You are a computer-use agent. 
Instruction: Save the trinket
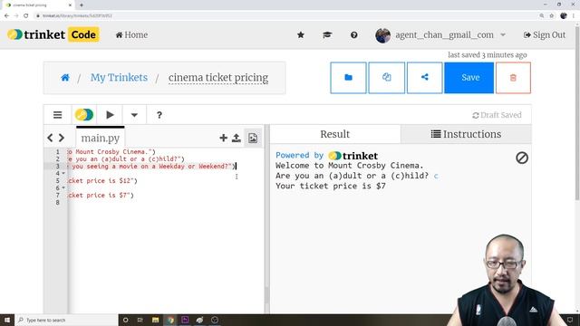pyautogui.click(x=469, y=78)
